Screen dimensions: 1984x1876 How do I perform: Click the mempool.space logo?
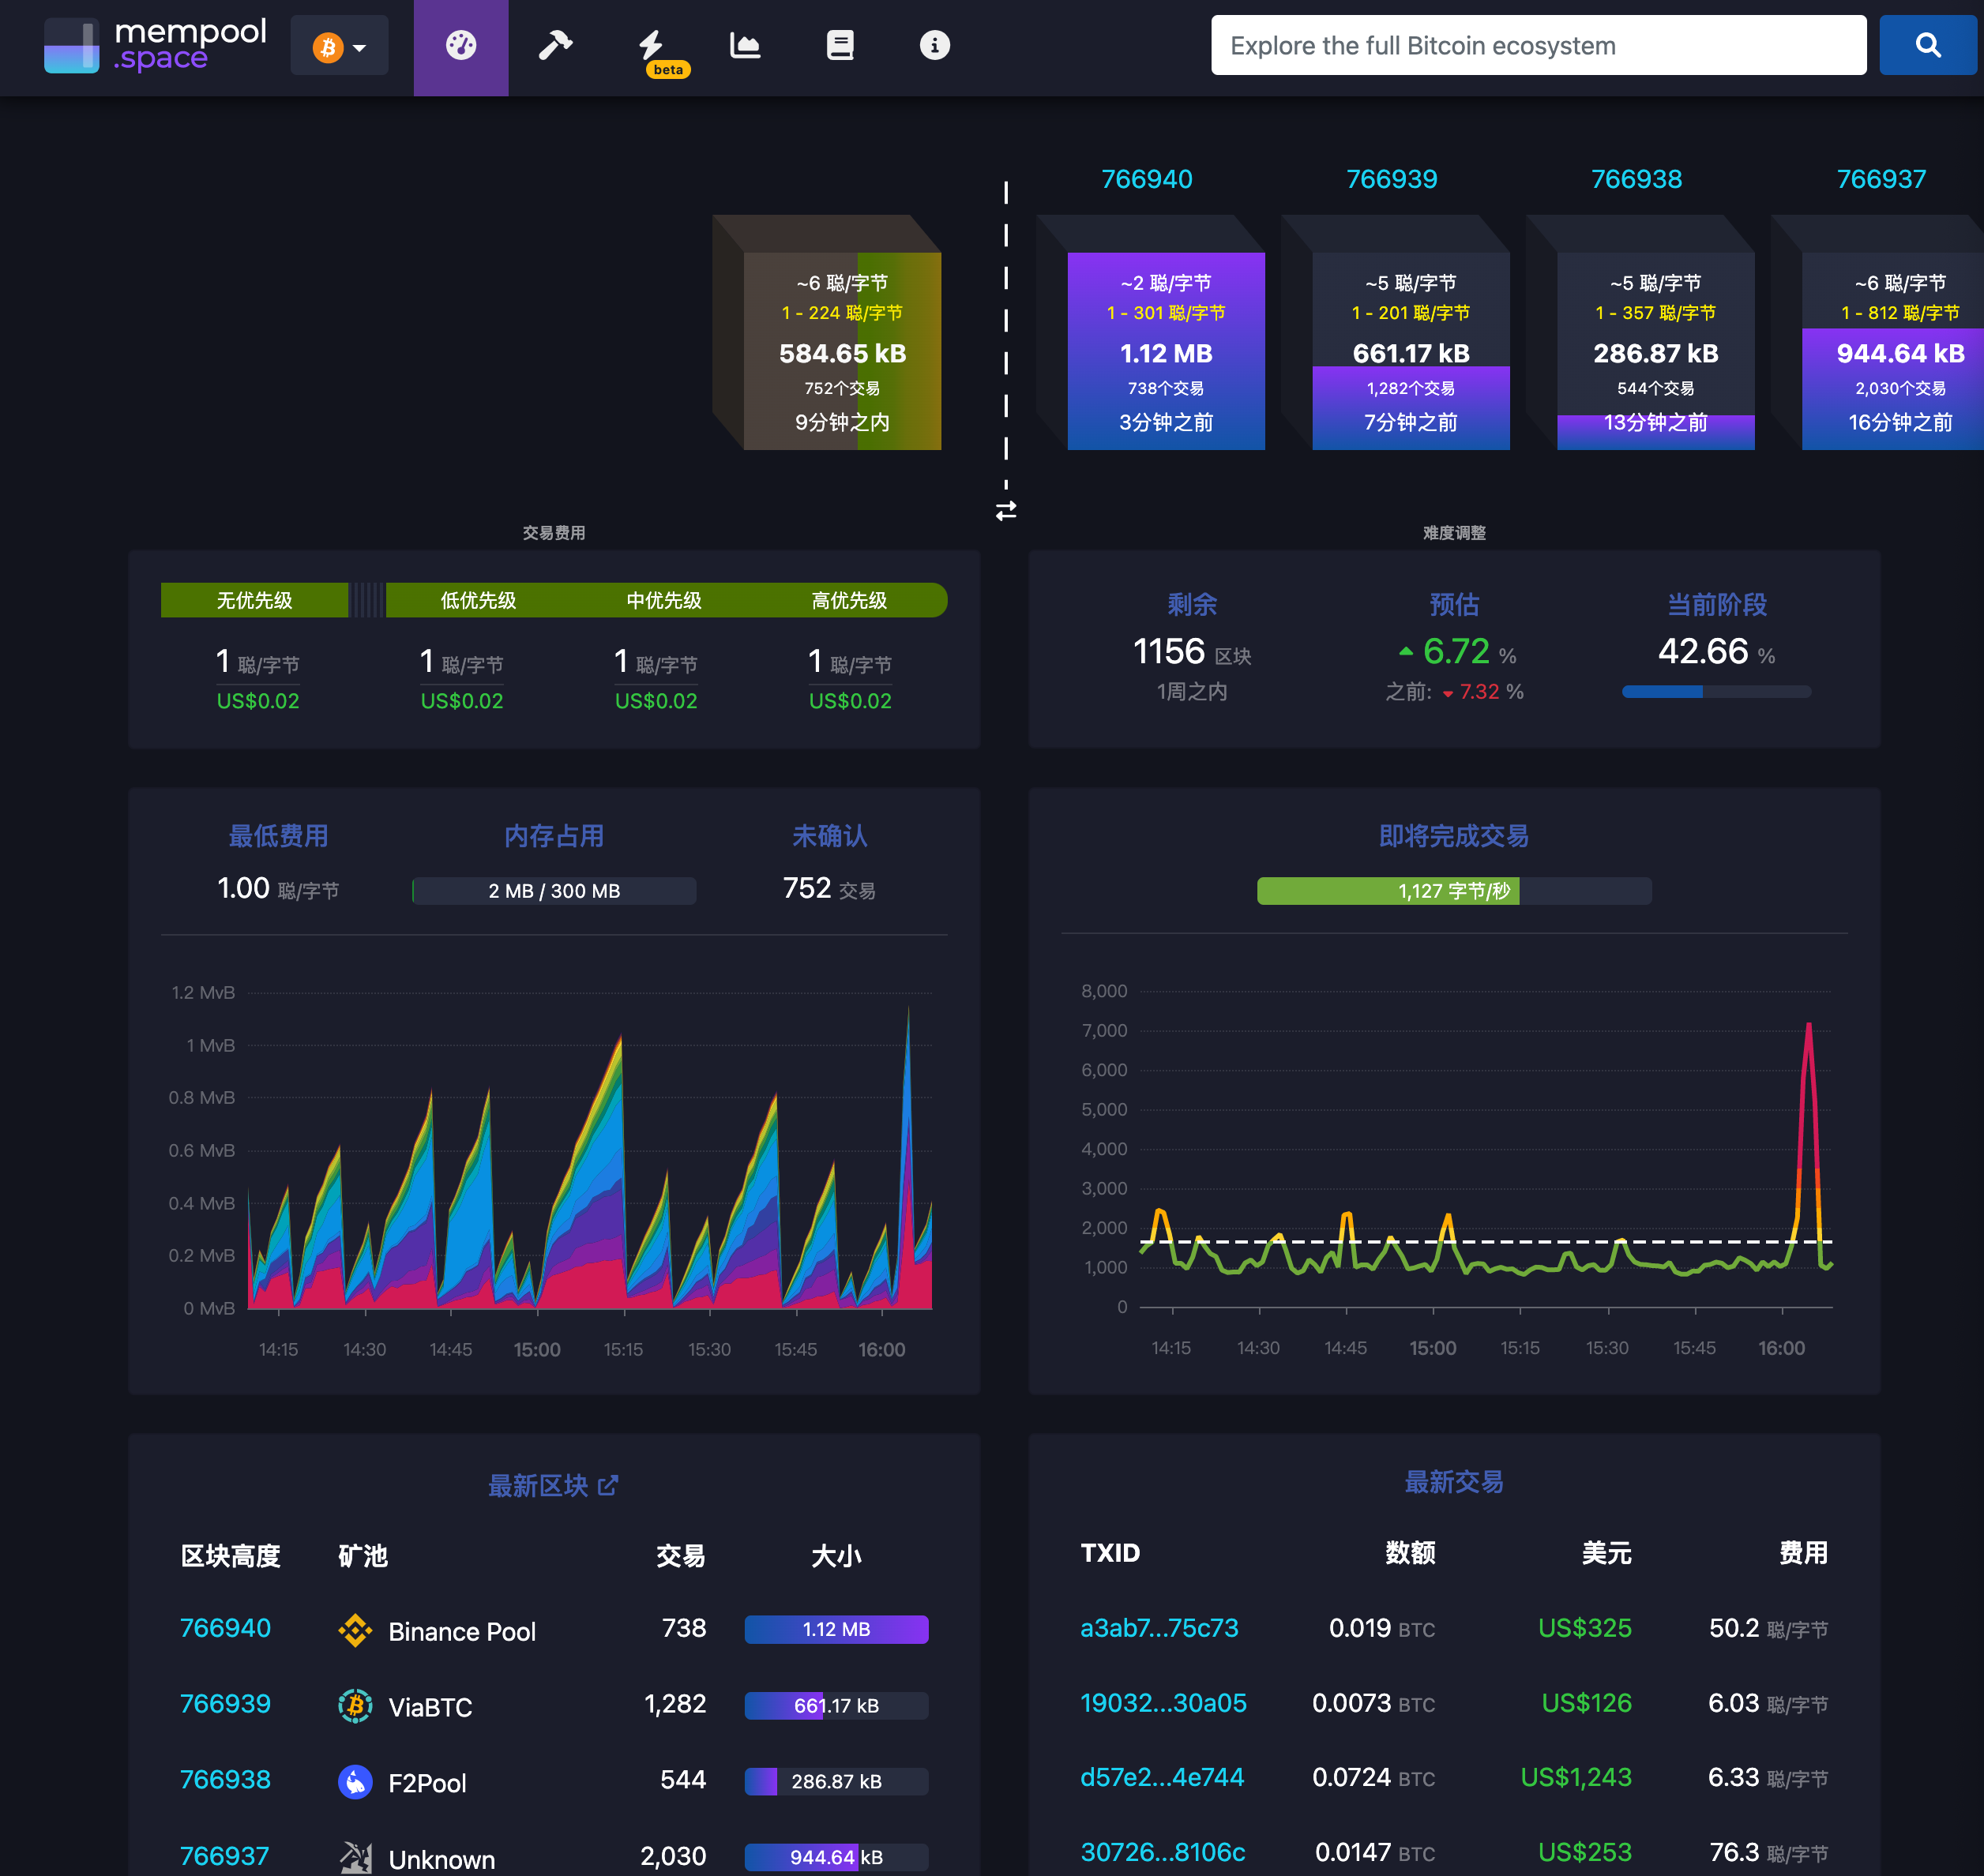[155, 46]
